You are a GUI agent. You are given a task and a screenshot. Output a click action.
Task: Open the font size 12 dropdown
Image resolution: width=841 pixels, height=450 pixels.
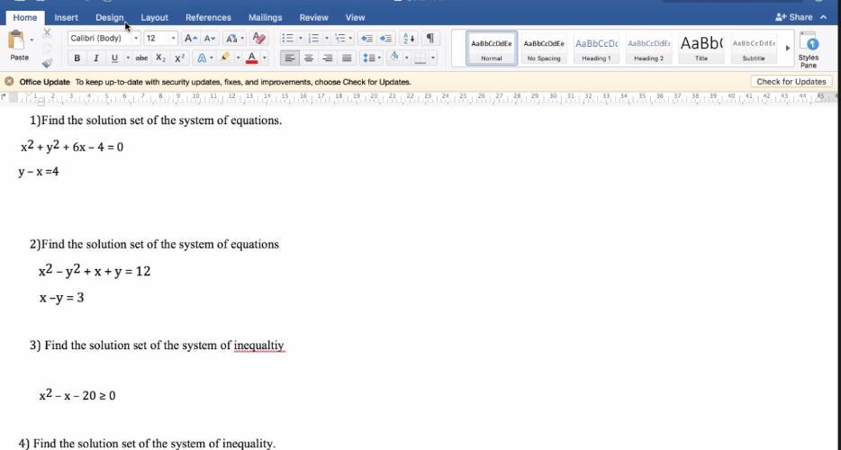(160, 39)
